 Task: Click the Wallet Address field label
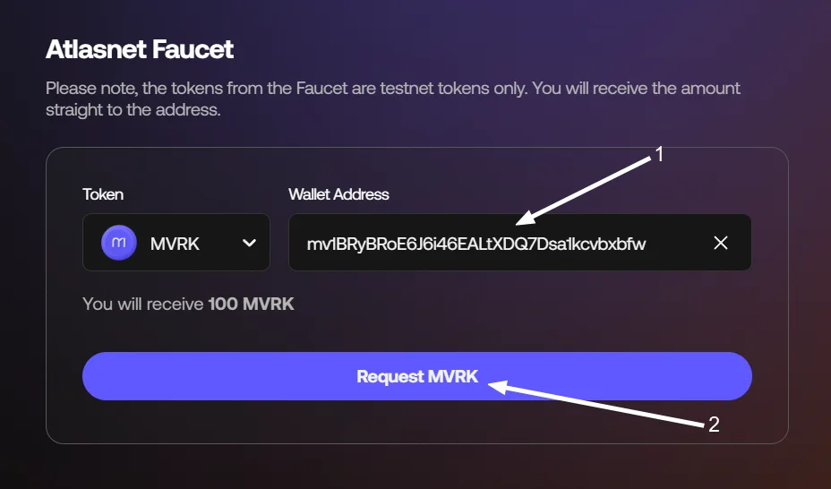point(338,194)
